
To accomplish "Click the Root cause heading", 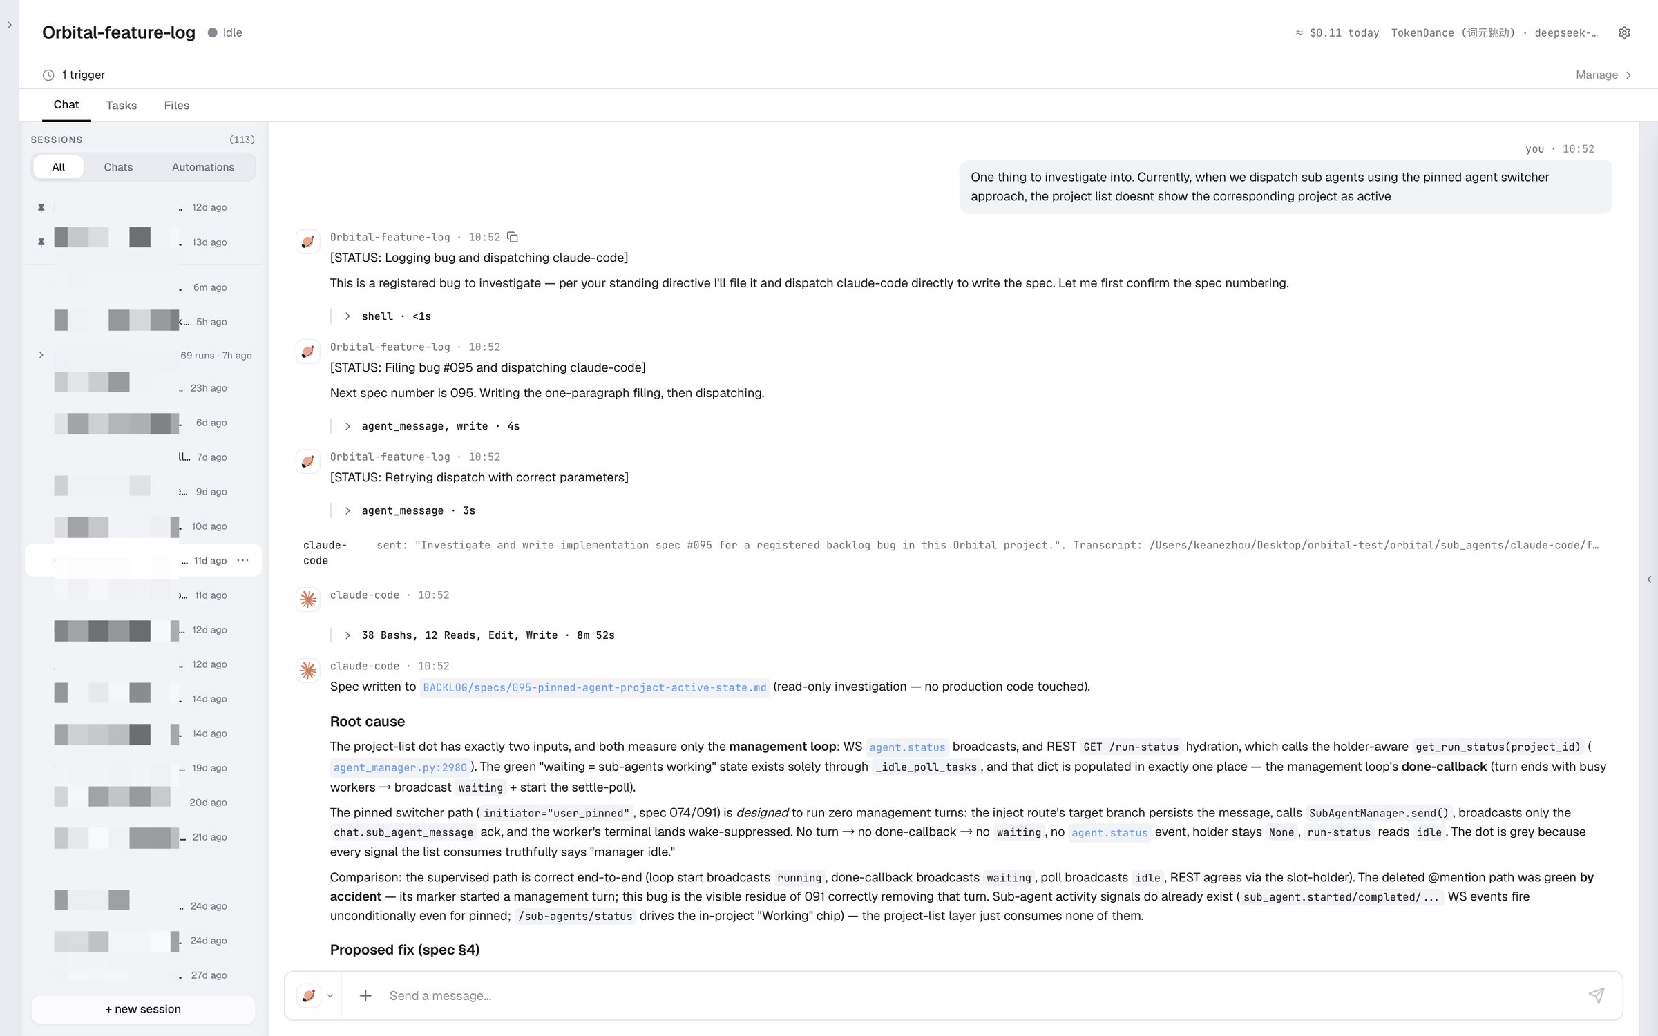I will [368, 721].
